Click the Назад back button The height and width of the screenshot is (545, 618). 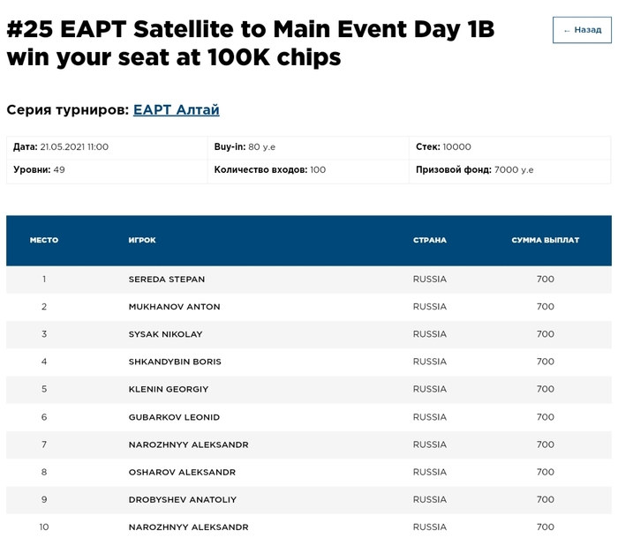(x=582, y=30)
